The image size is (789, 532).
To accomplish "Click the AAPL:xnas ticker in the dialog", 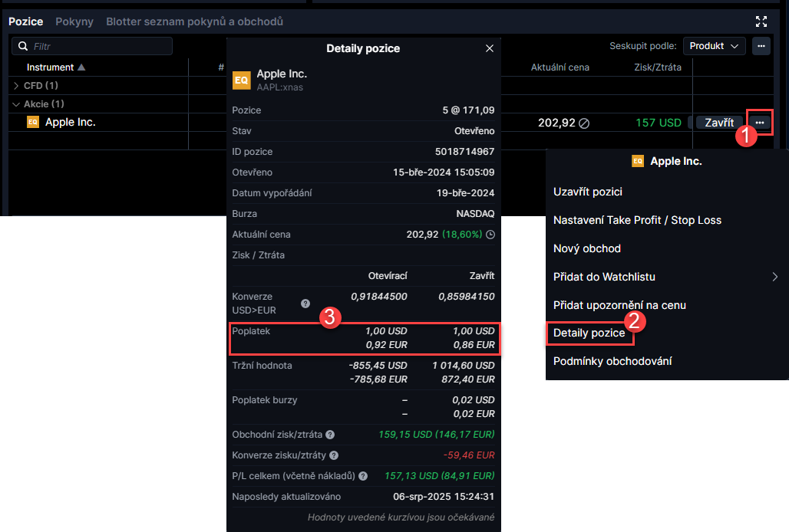I will (x=280, y=87).
